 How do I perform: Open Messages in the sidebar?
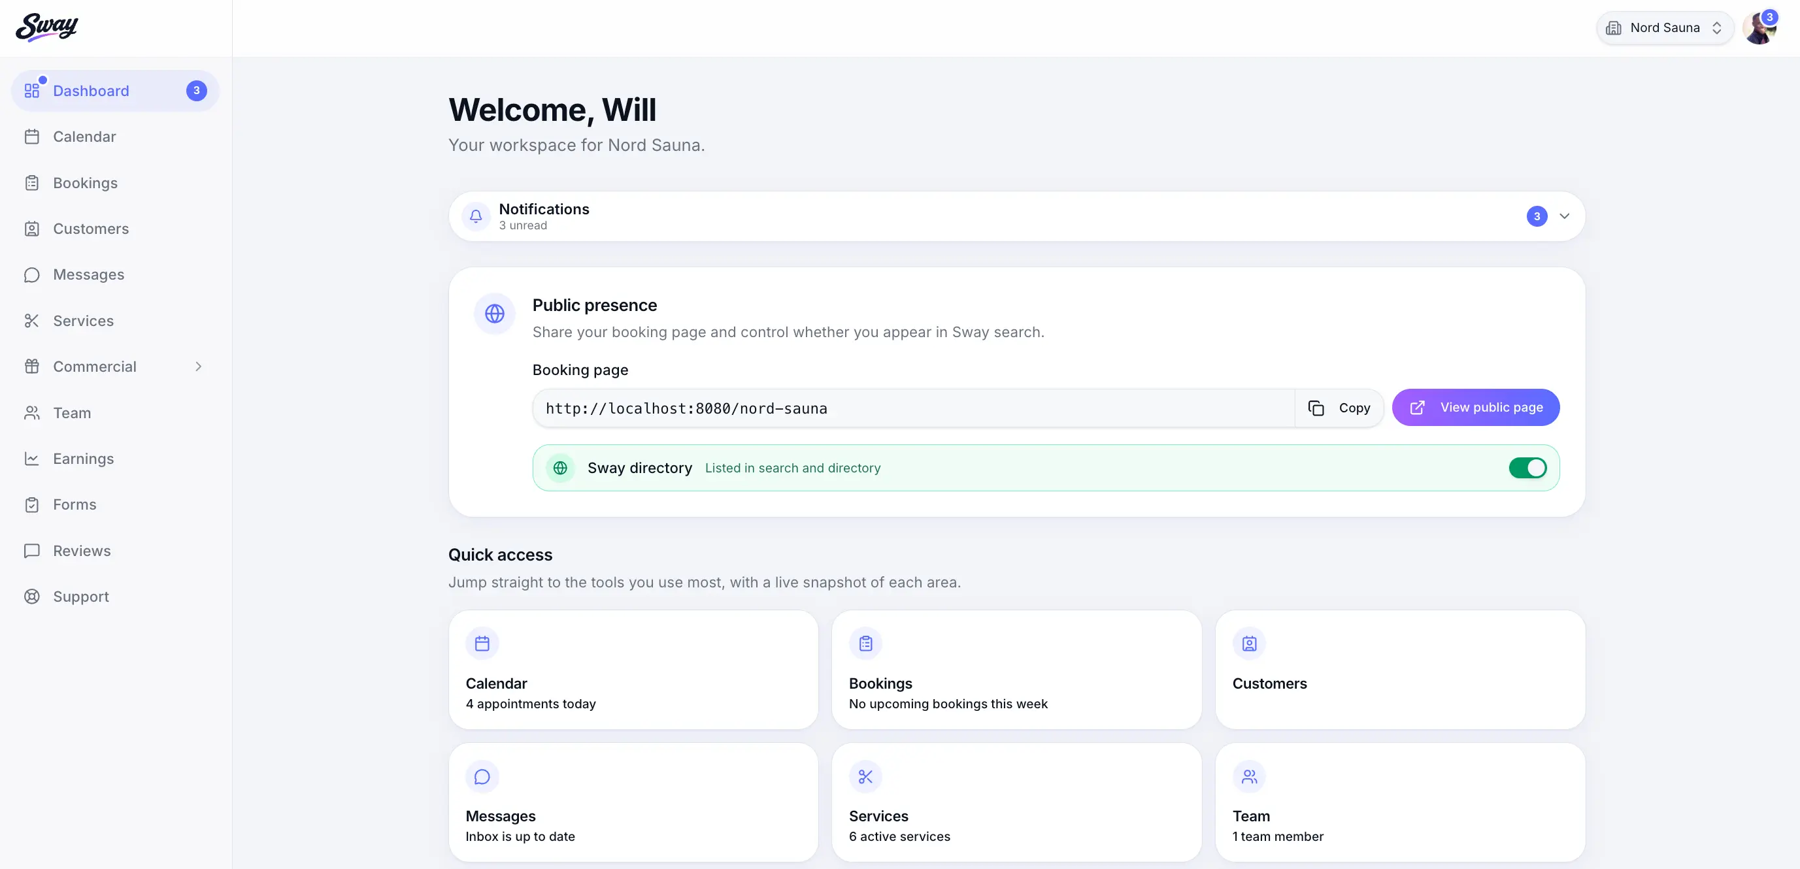[x=115, y=275]
